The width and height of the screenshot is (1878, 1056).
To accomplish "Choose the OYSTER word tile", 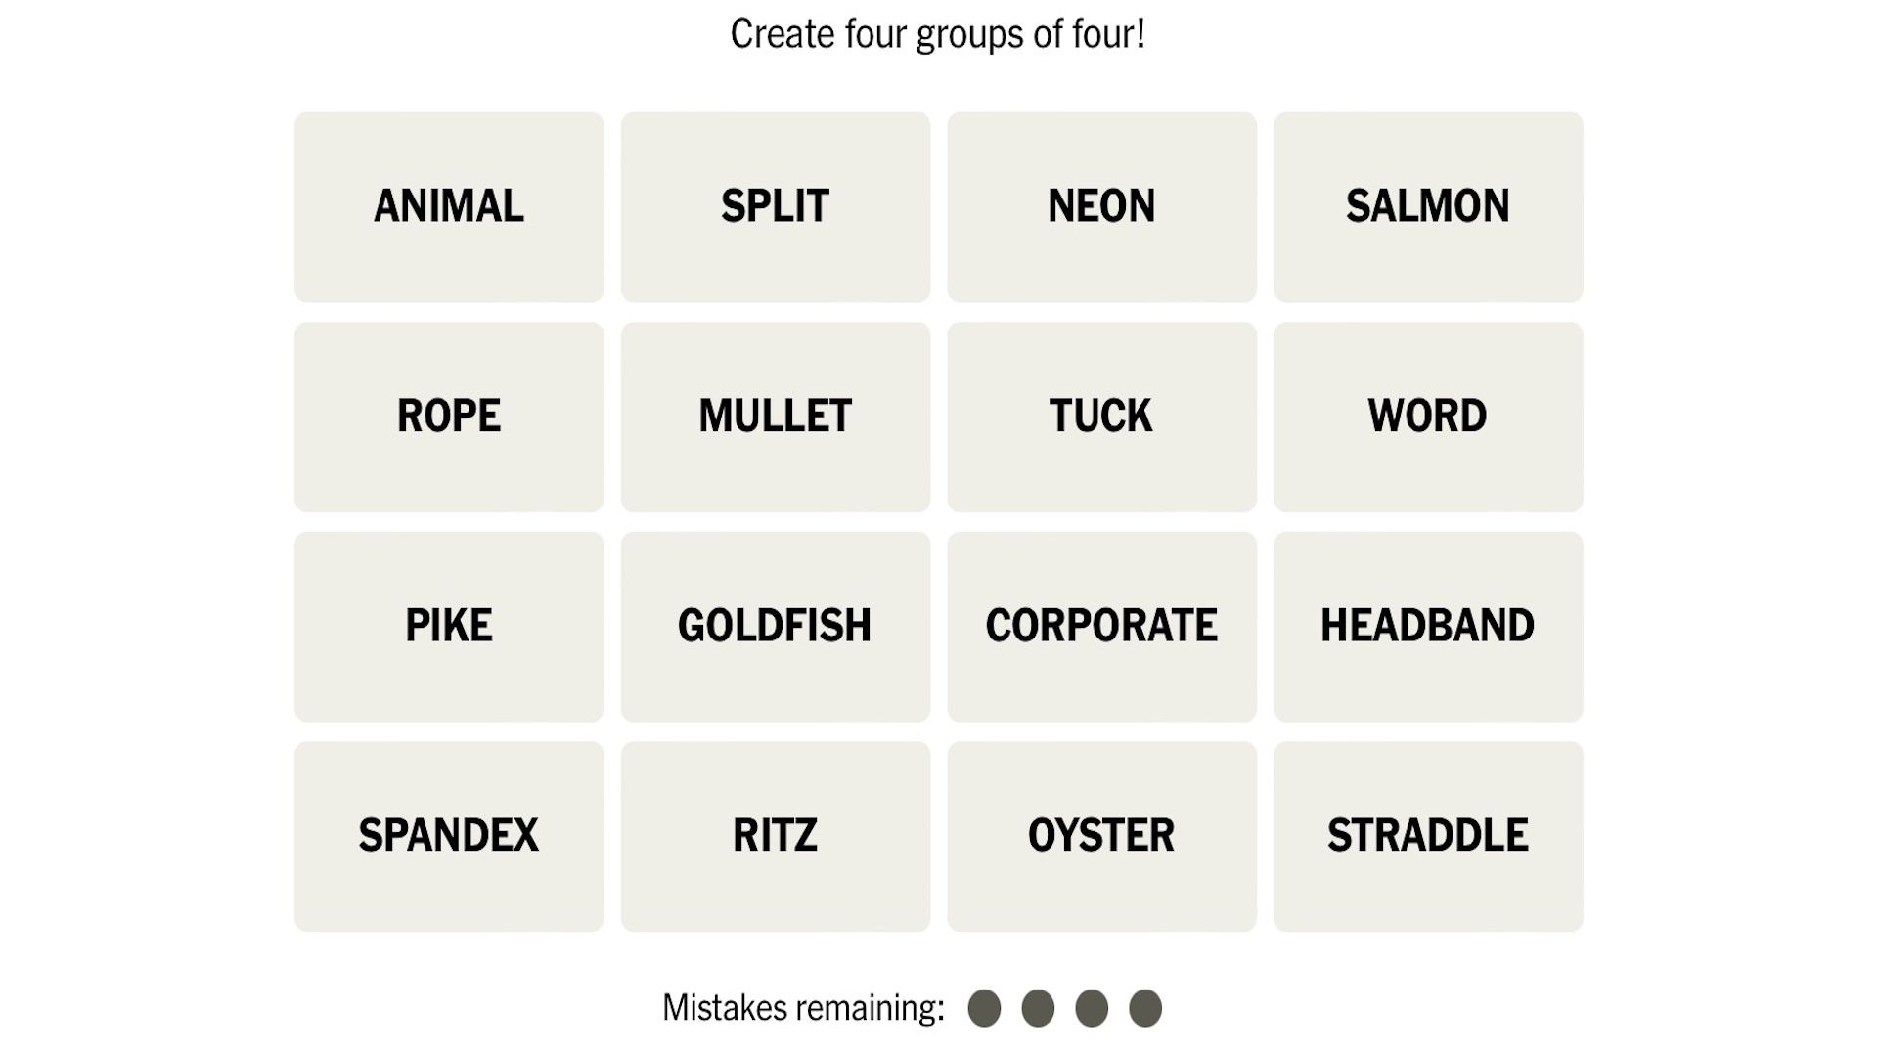I will point(1101,836).
